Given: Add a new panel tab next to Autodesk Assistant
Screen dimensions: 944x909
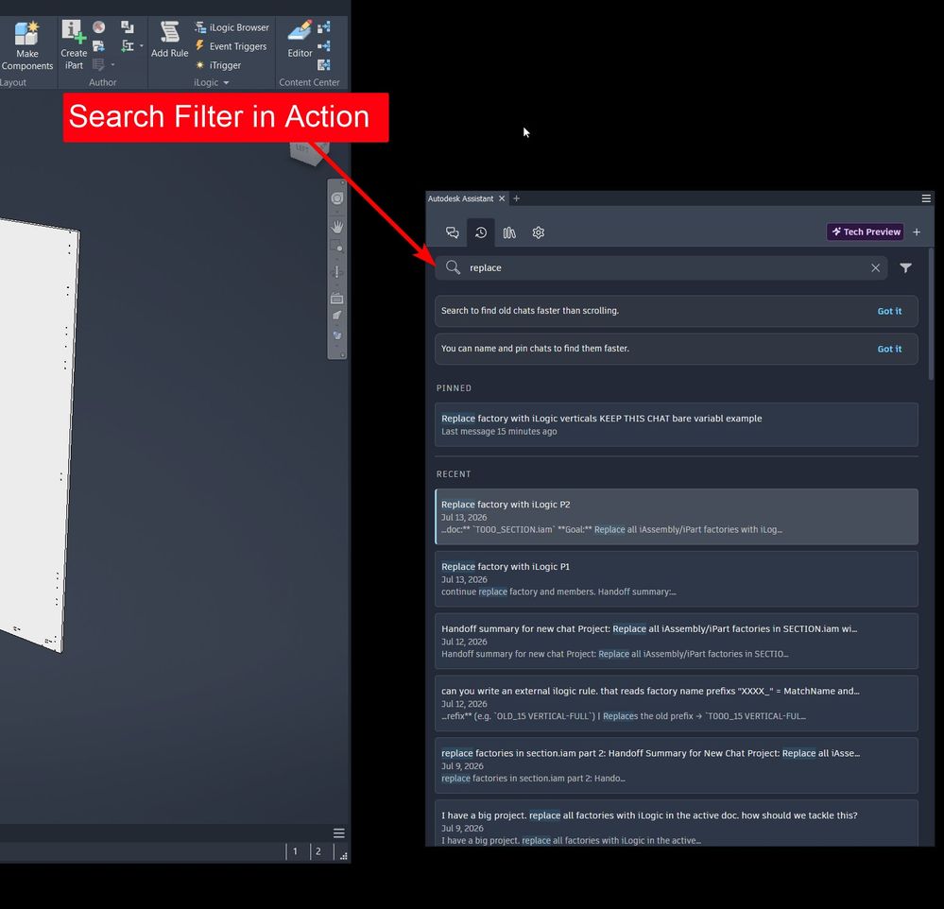Looking at the screenshot, I should (516, 198).
